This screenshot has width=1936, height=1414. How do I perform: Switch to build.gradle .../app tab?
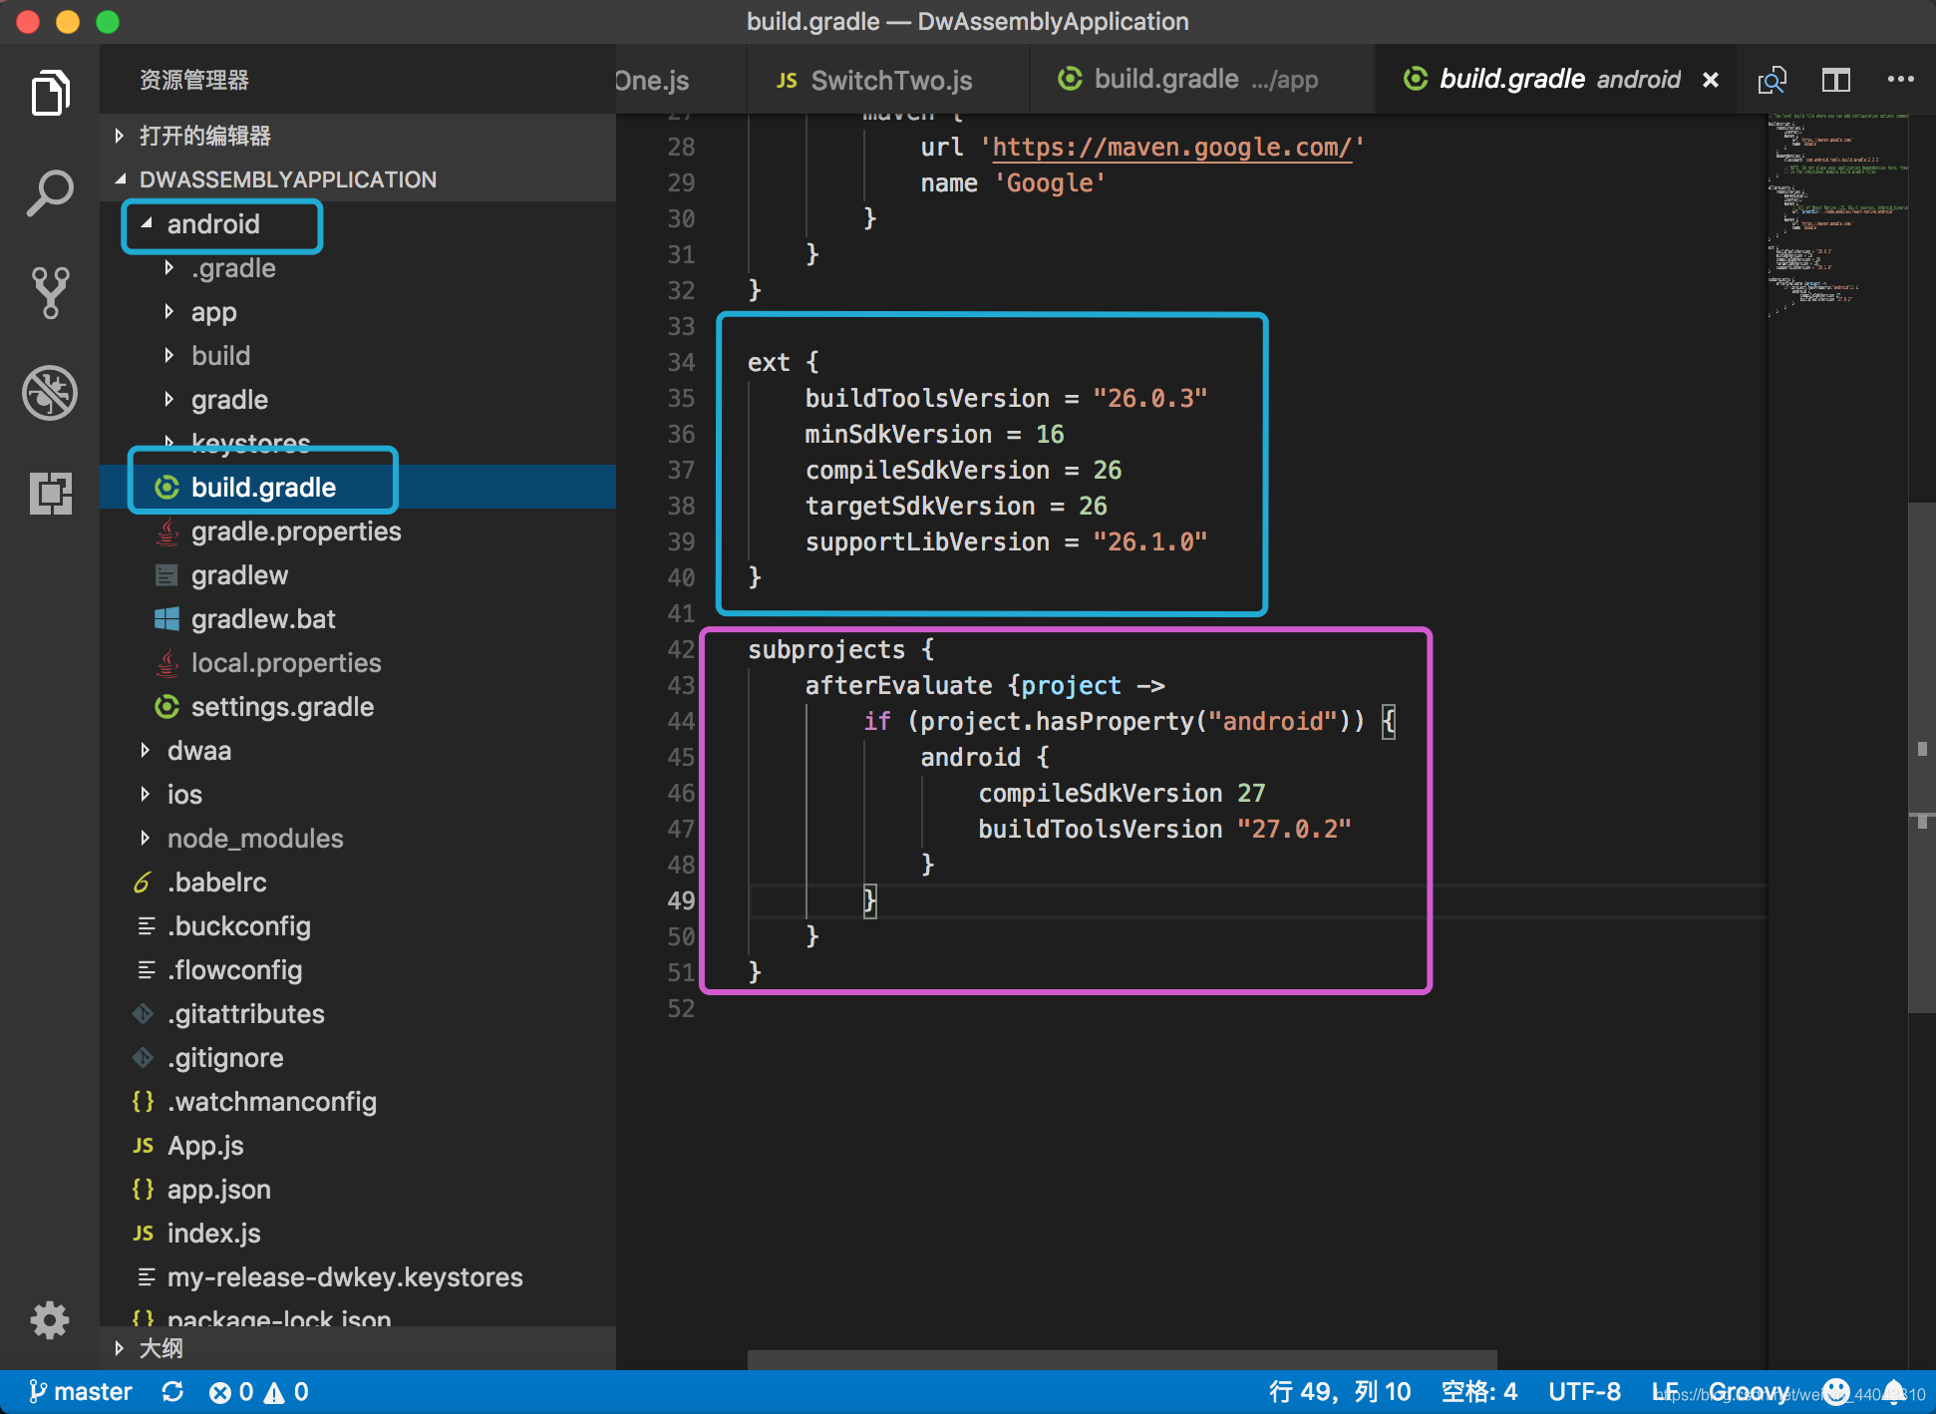1202,80
